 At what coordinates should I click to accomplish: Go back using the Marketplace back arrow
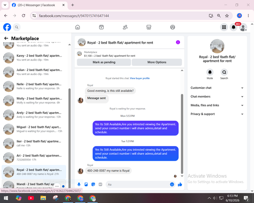point(6,38)
